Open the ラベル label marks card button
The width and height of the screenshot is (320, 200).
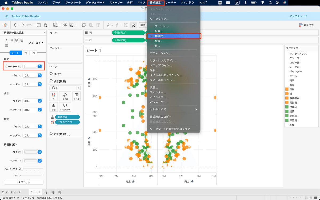click(x=77, y=96)
